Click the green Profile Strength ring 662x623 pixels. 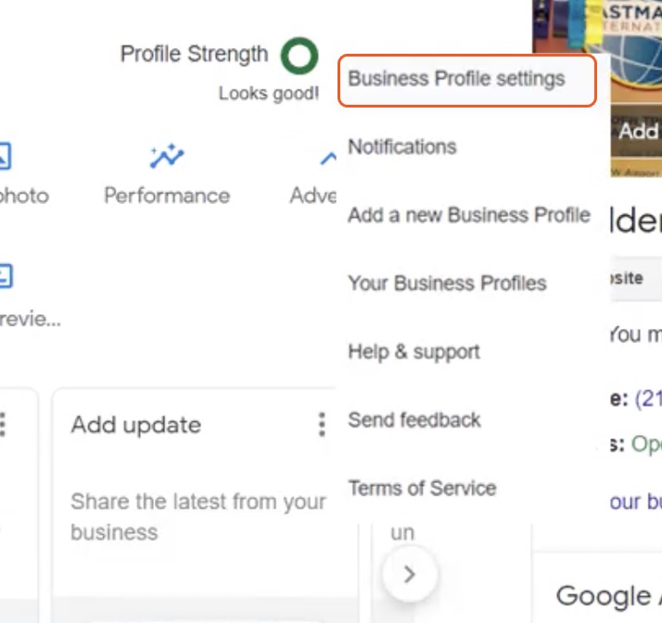point(299,56)
